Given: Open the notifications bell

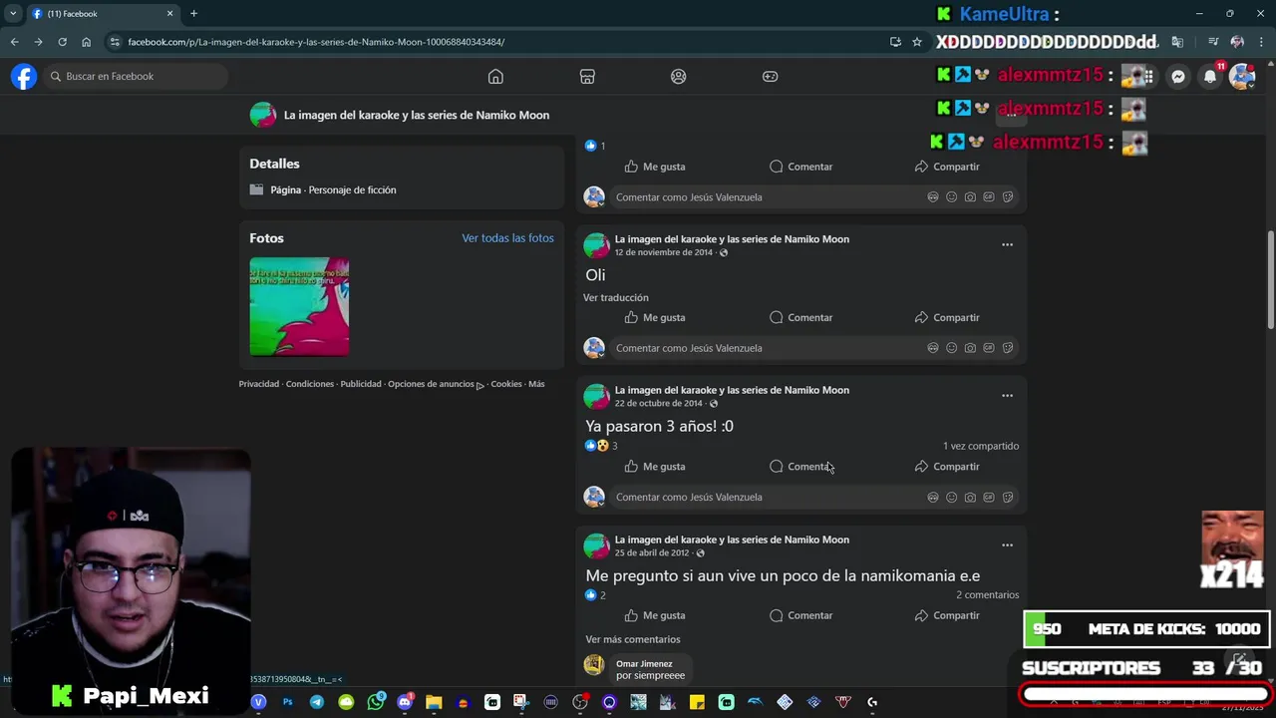Looking at the screenshot, I should pyautogui.click(x=1210, y=77).
